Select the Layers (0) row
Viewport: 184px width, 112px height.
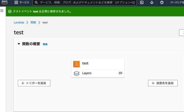pyautogui.click(x=98, y=74)
